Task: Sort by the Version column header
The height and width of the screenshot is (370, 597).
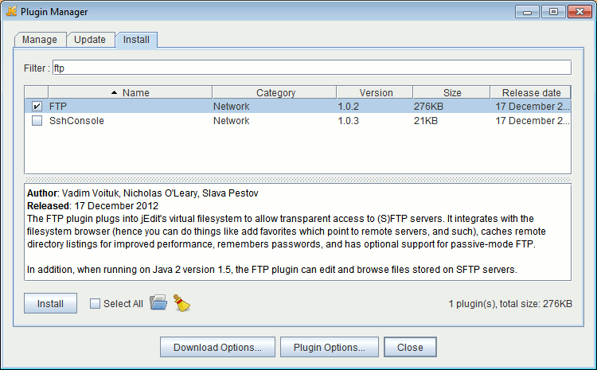Action: click(x=375, y=92)
